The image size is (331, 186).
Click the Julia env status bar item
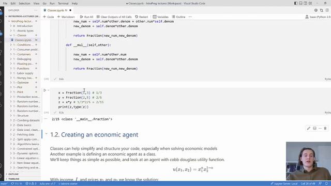click(x=47, y=184)
